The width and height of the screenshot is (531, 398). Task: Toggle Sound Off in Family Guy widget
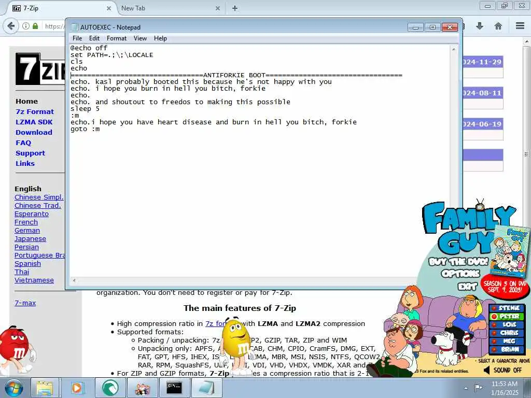tap(502, 370)
